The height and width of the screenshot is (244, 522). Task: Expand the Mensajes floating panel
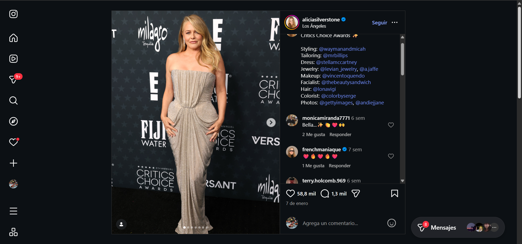[443, 227]
